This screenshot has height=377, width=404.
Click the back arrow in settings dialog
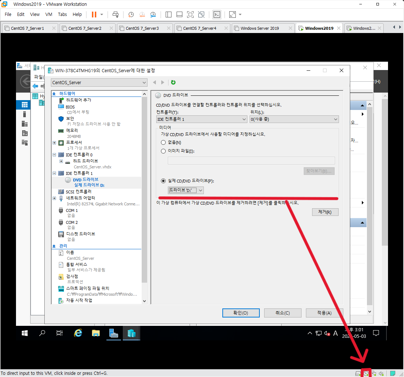(x=154, y=82)
